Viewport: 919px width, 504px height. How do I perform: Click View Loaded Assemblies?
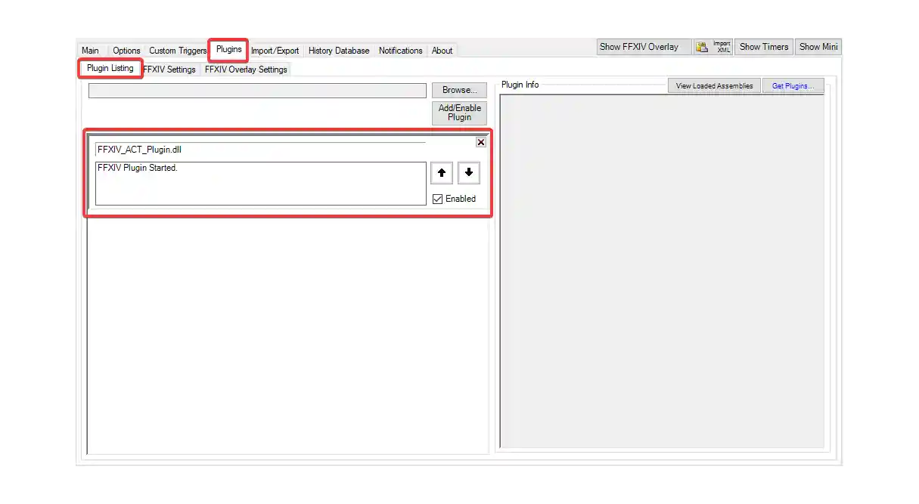tap(713, 85)
